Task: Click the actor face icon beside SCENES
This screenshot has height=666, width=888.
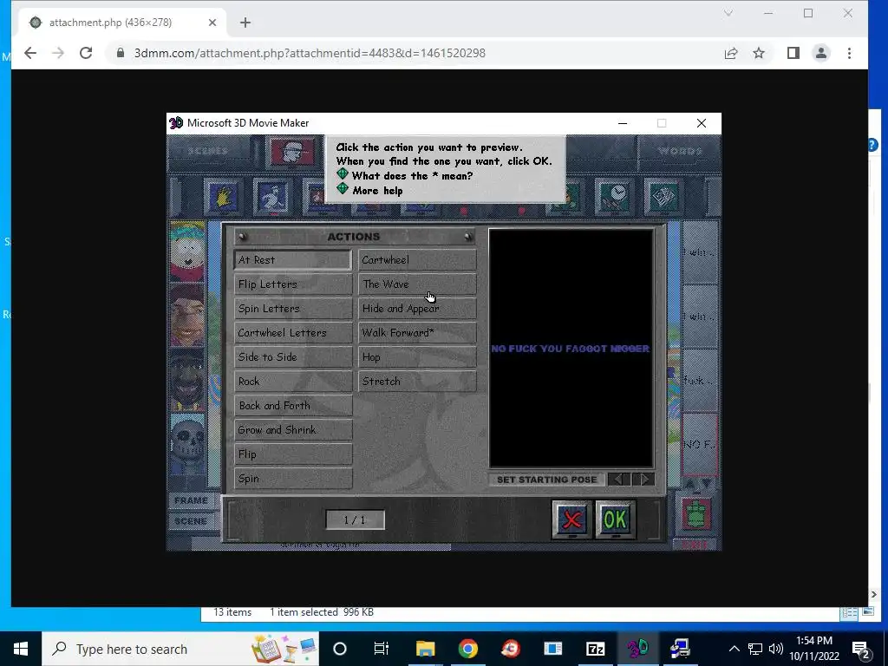Action: (x=292, y=152)
